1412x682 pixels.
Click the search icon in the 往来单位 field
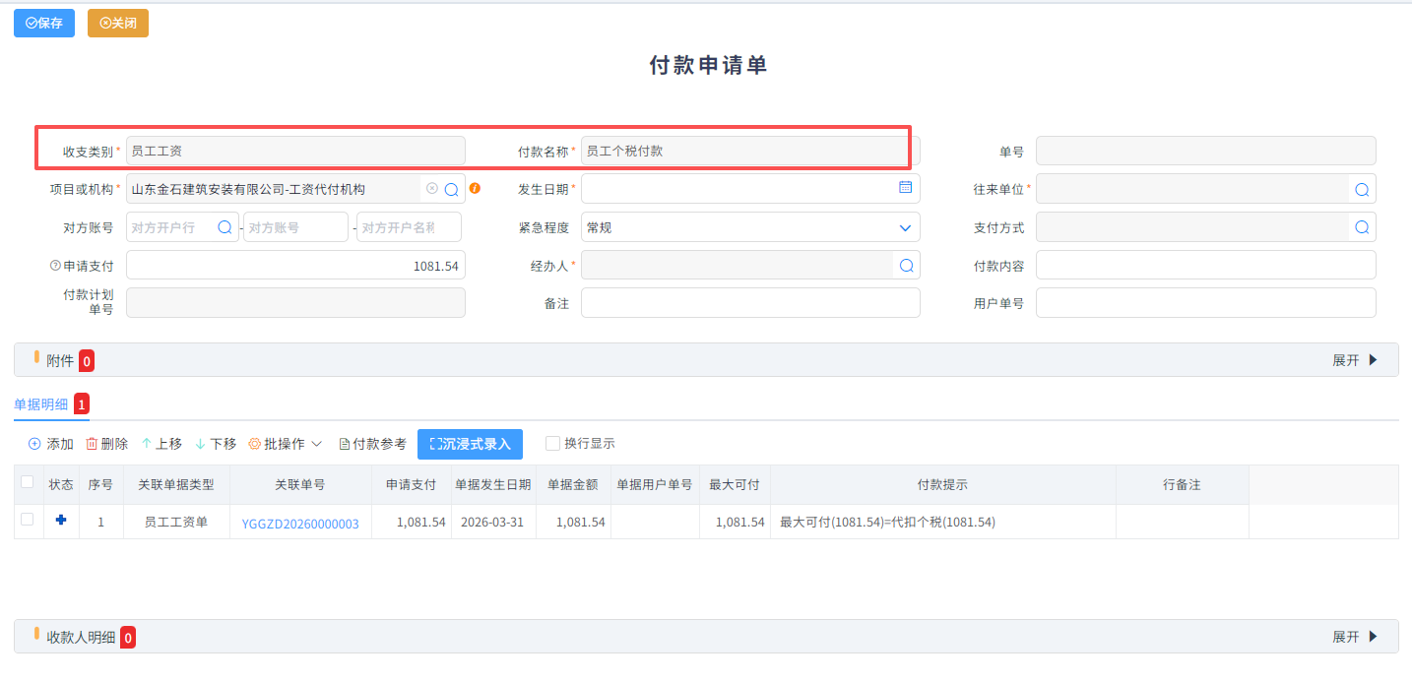point(1362,189)
